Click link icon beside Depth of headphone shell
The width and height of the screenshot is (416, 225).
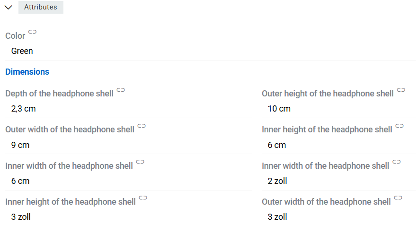coord(121,89)
